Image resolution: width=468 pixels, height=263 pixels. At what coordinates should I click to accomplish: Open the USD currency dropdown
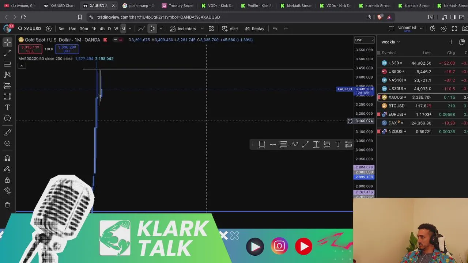pyautogui.click(x=365, y=40)
